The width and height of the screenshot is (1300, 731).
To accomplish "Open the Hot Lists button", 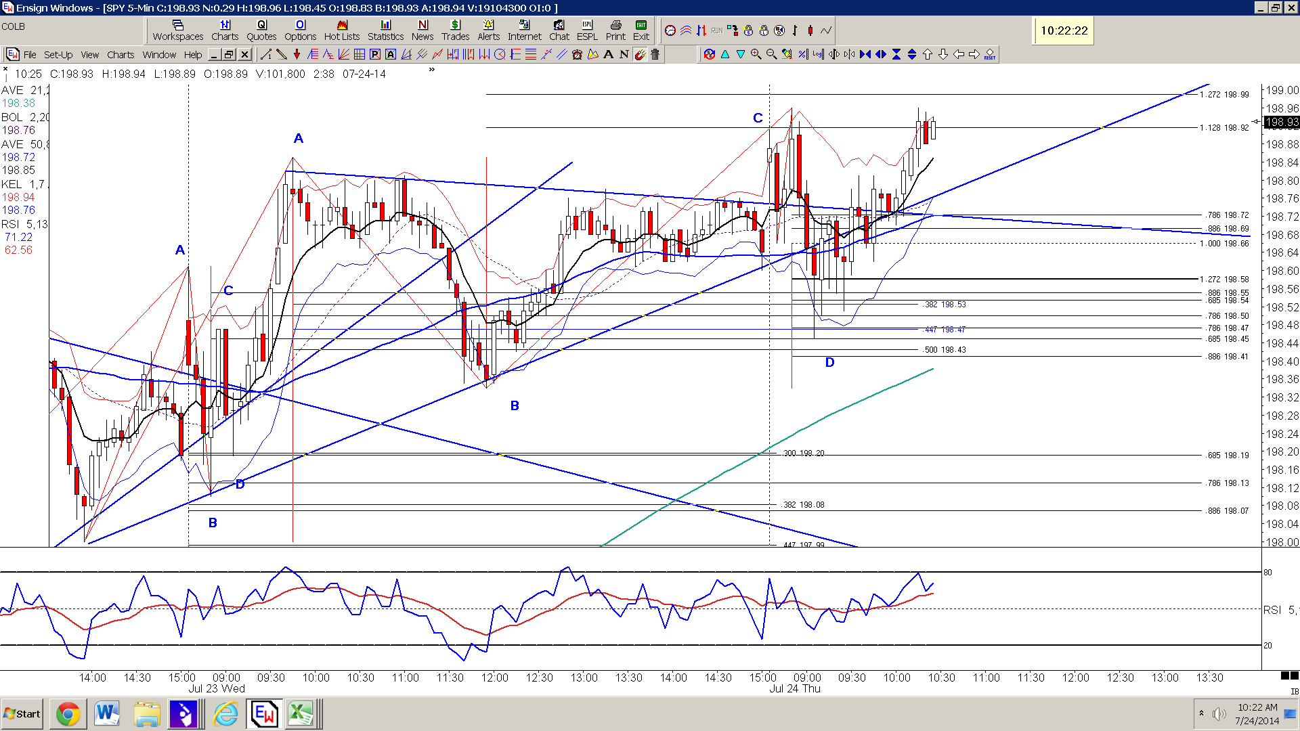I will point(342,30).
